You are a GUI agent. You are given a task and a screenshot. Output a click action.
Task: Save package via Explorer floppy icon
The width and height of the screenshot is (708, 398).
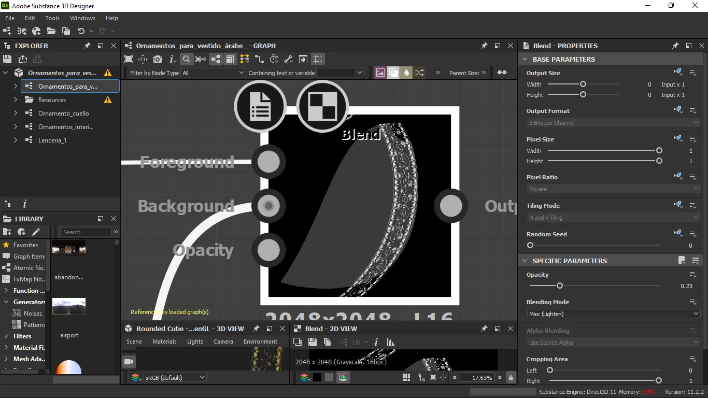tap(7, 59)
